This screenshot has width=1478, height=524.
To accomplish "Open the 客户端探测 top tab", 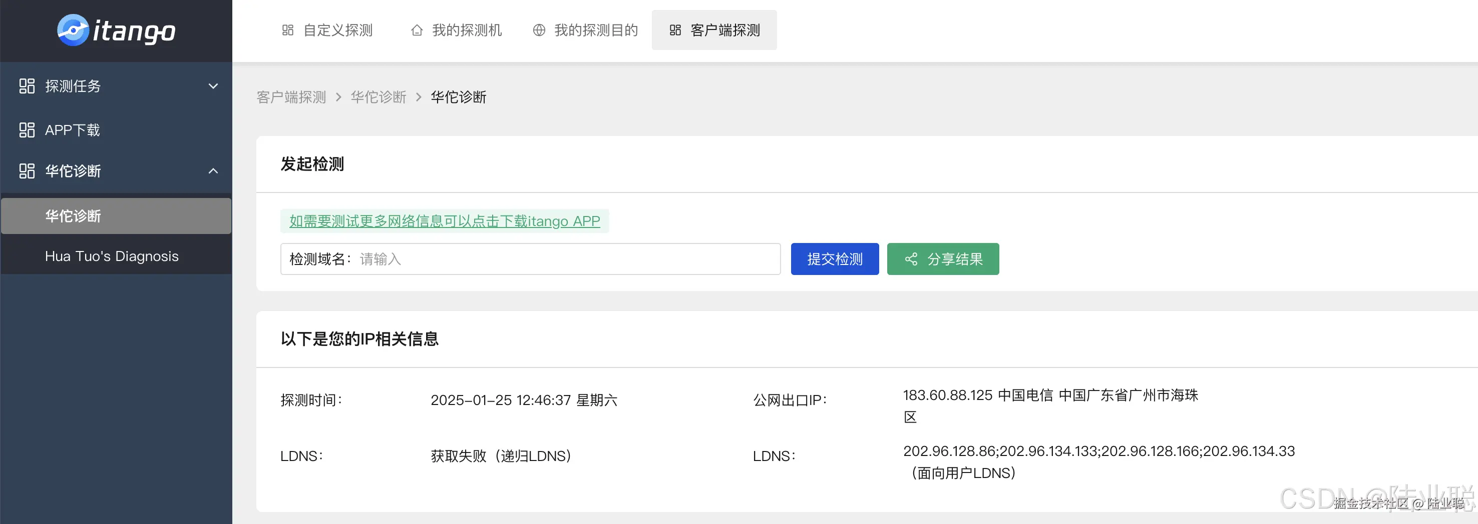I will pos(714,30).
